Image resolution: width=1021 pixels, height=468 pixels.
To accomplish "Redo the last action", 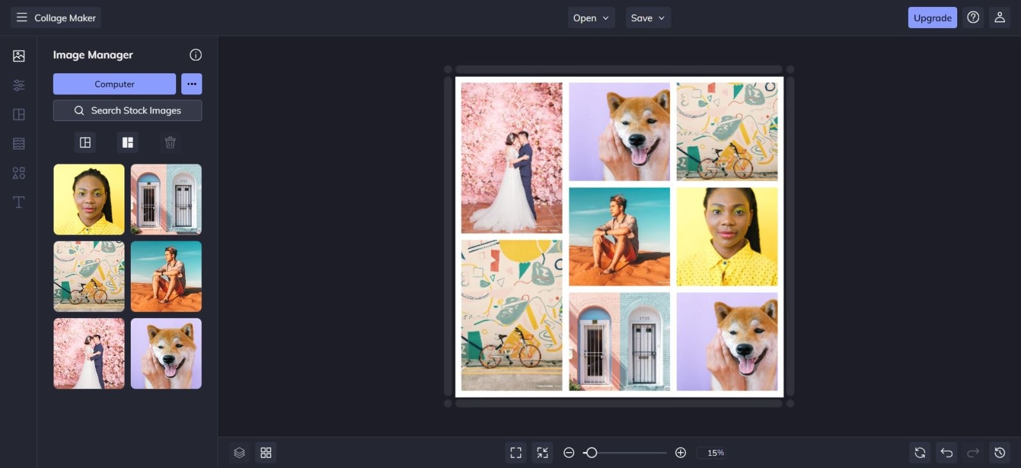I will click(x=973, y=453).
